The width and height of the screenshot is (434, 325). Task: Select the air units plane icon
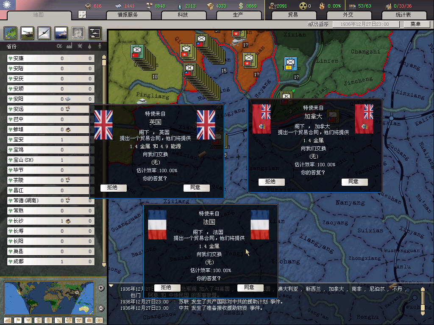[44, 33]
